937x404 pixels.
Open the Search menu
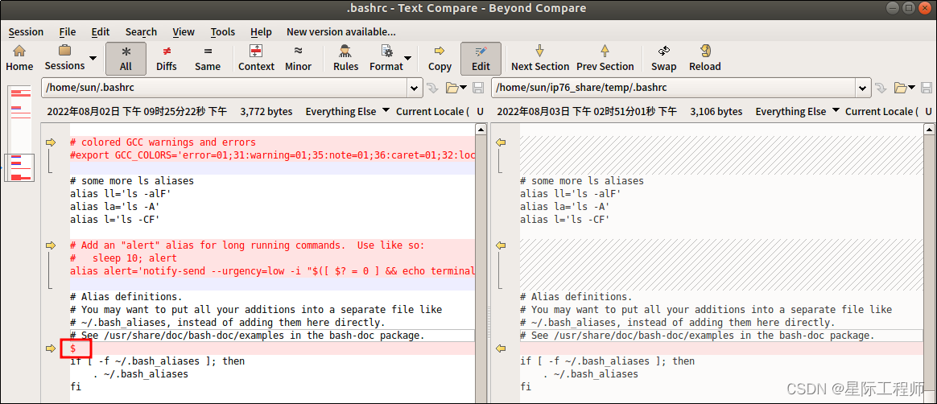click(x=141, y=32)
